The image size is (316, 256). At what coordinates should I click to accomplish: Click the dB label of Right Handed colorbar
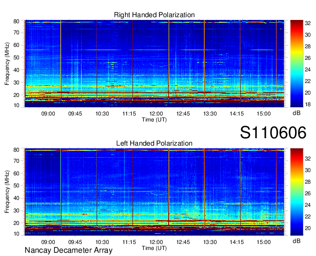pyautogui.click(x=296, y=113)
